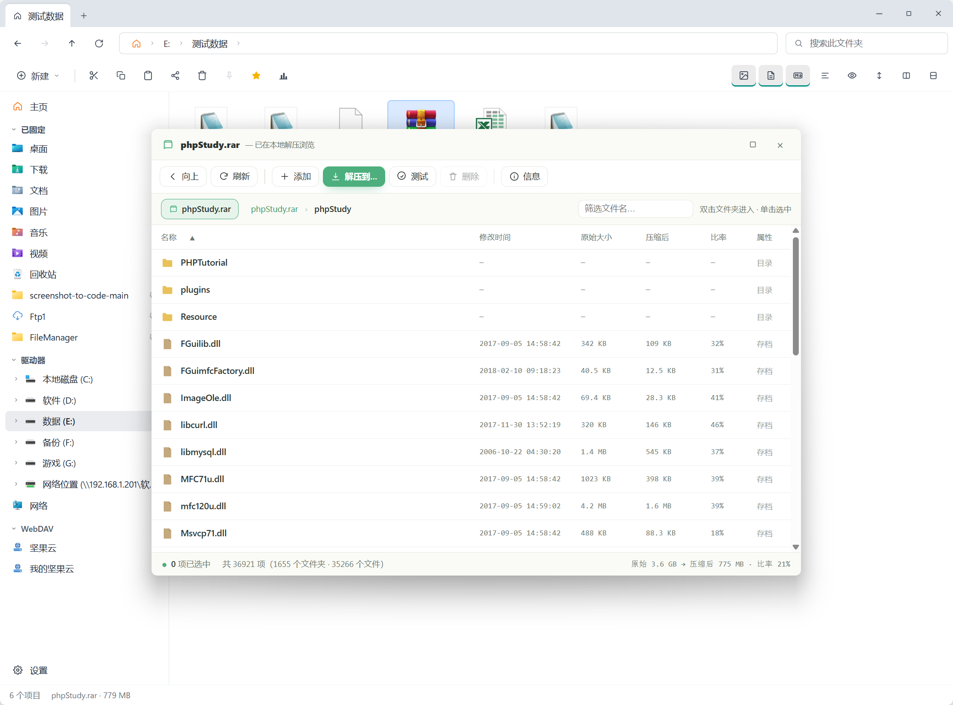Click the 搜索此文件夹 search box

tap(866, 43)
